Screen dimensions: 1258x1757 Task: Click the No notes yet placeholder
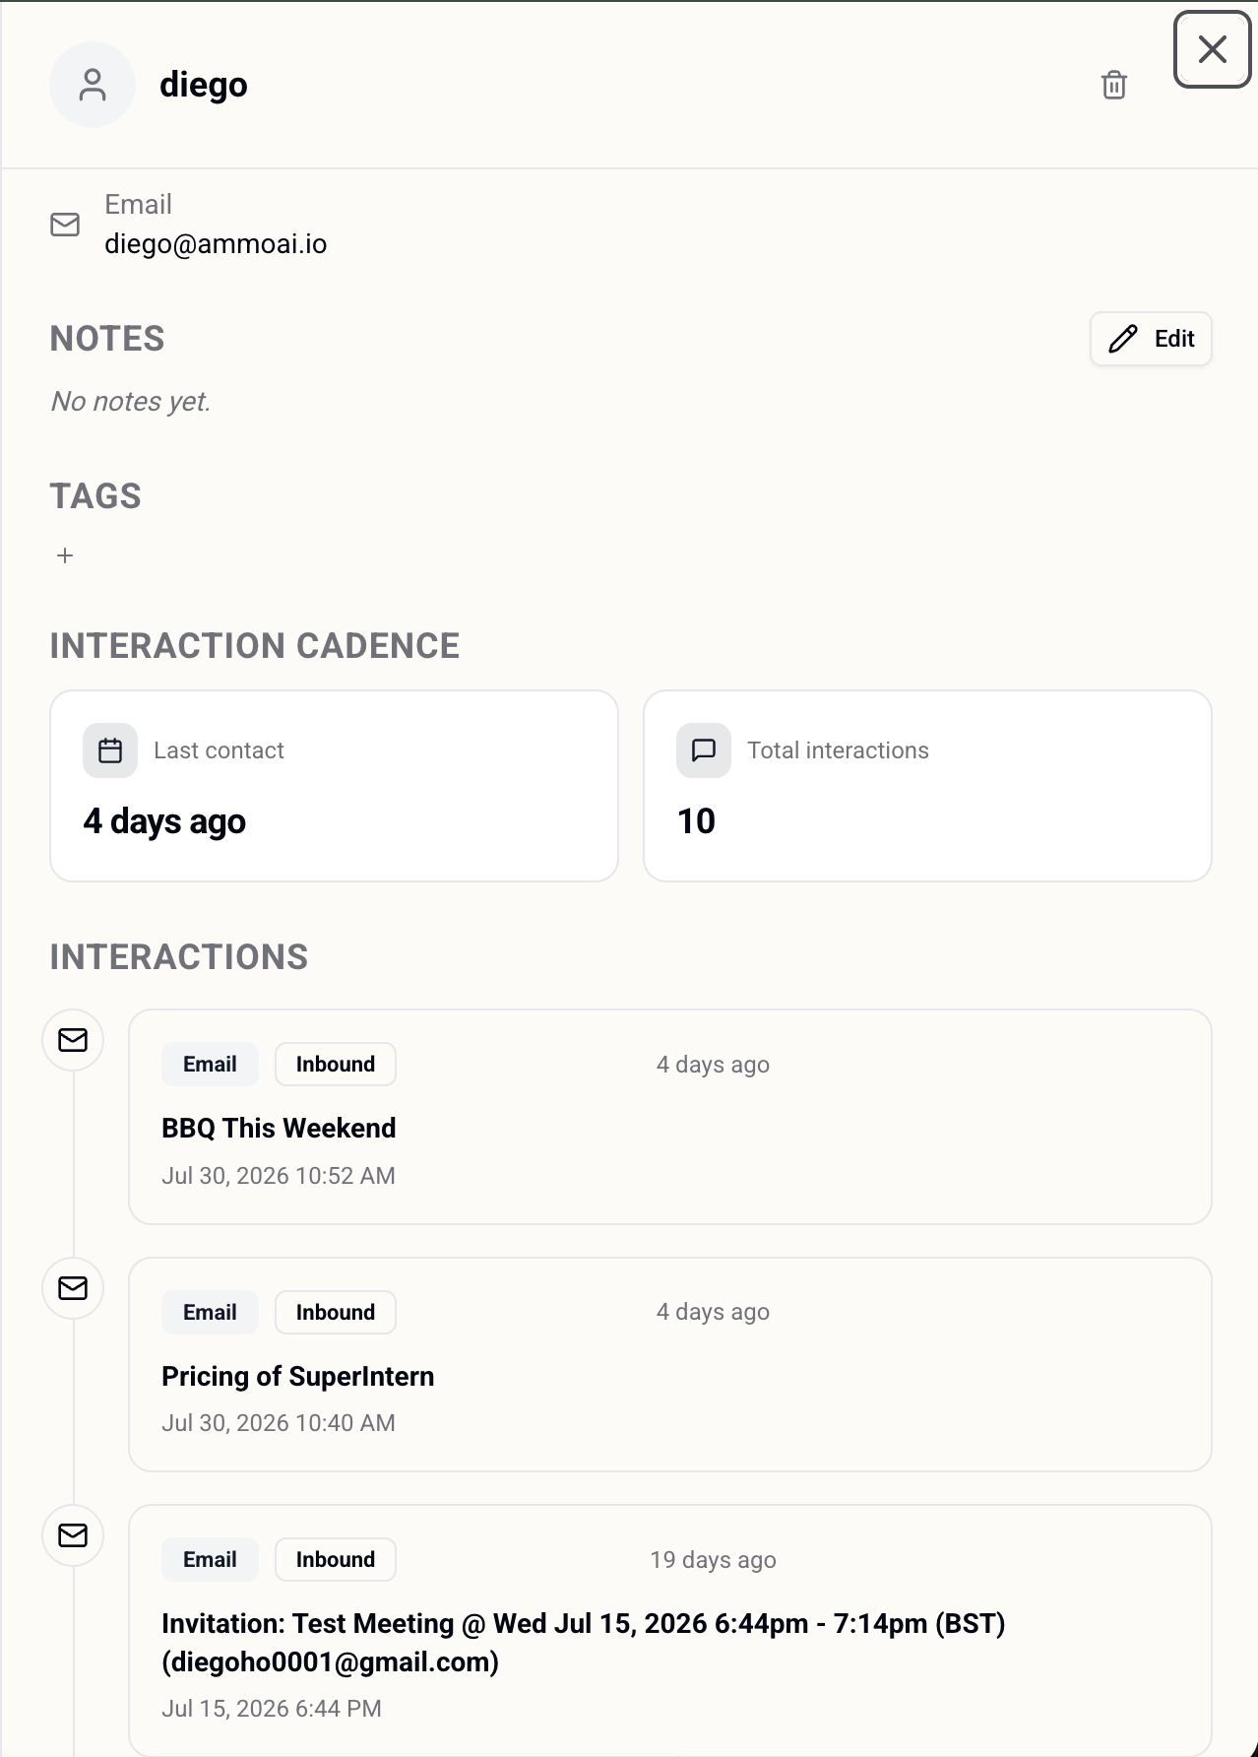pyautogui.click(x=131, y=402)
